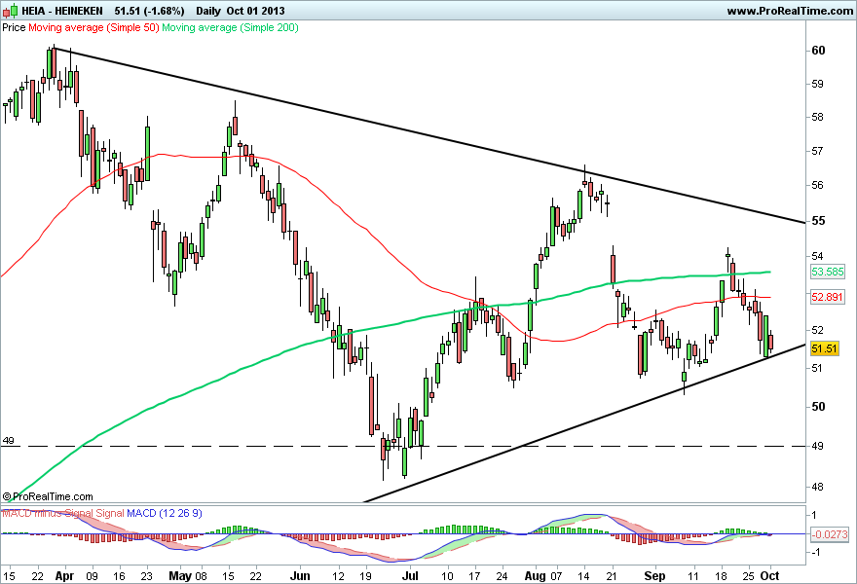Screen dimensions: 857x584
Task: Click the 50 price axis label
Action: click(x=818, y=407)
